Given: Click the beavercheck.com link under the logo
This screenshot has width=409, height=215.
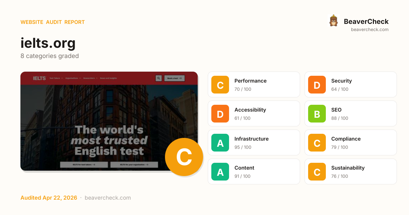Looking at the screenshot, I should (x=370, y=30).
